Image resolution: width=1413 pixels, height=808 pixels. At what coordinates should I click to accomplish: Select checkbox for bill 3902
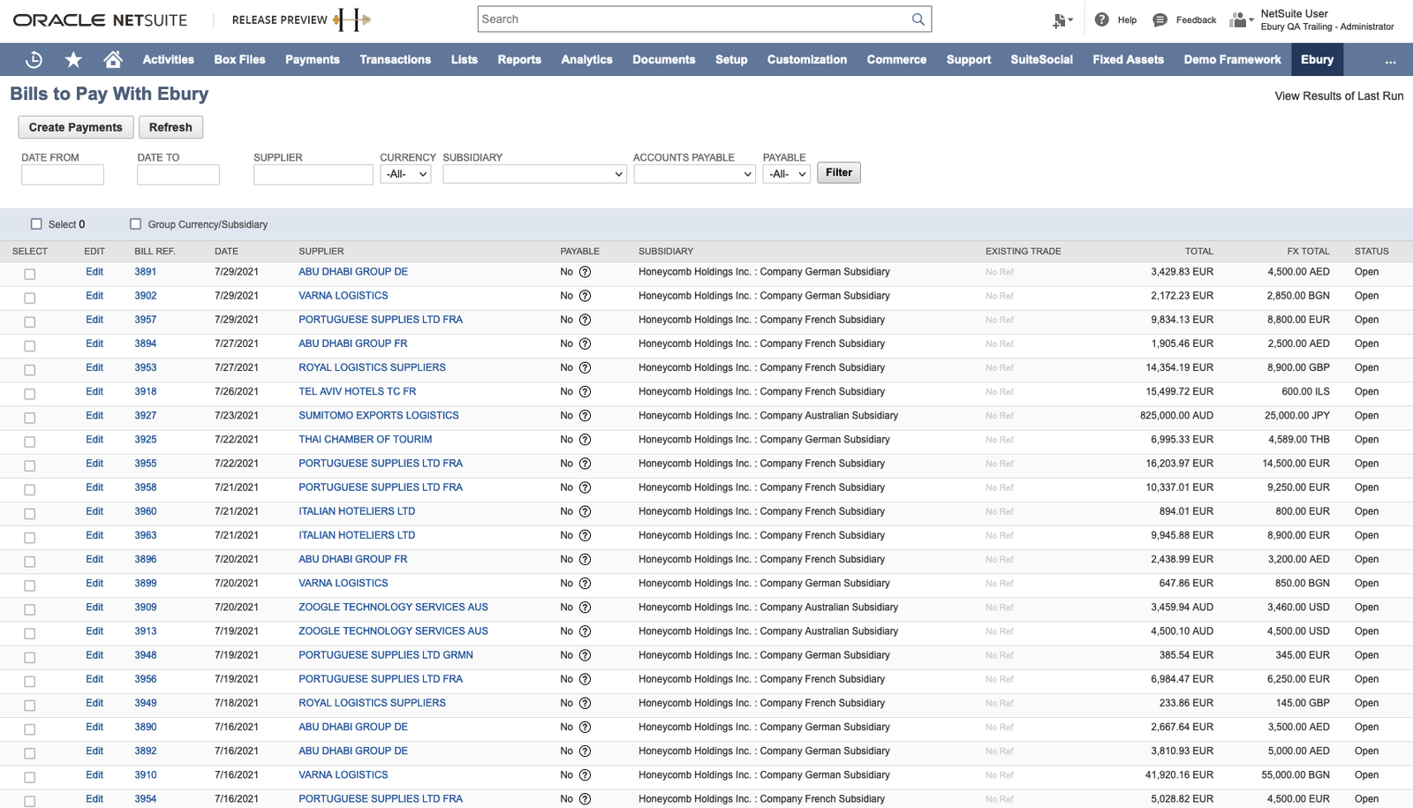(29, 298)
